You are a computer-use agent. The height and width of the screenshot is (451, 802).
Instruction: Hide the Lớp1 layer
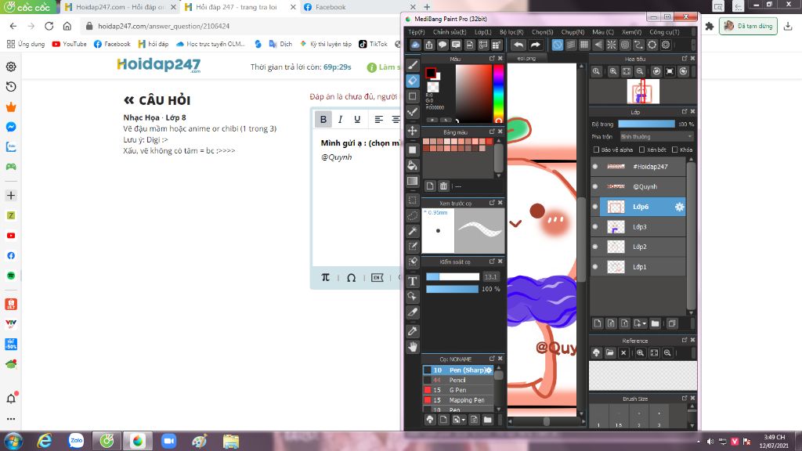595,266
